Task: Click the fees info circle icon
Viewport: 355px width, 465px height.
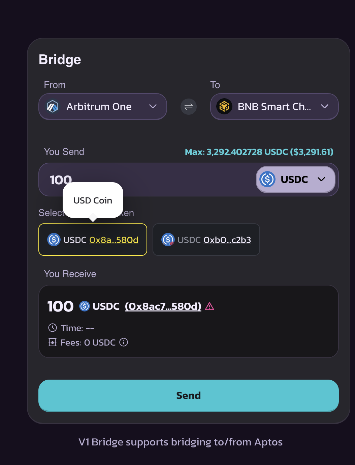Action: click(x=124, y=343)
